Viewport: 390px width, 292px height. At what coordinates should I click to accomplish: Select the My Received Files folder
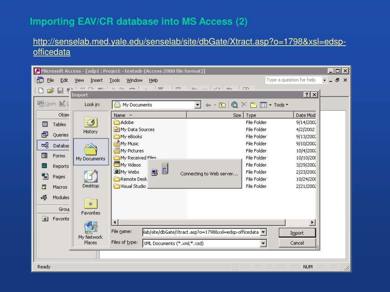click(135, 158)
